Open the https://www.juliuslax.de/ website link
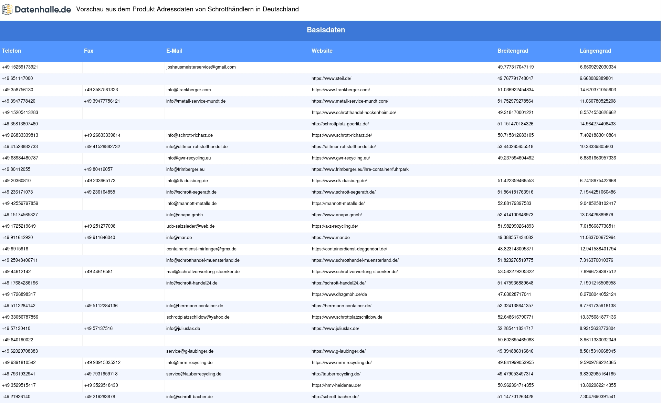This screenshot has width=661, height=403. click(x=335, y=329)
